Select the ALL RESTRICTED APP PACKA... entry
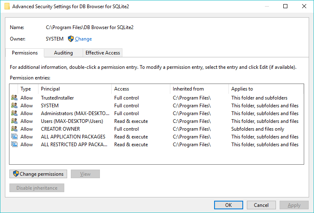314x213 pixels. point(74,145)
